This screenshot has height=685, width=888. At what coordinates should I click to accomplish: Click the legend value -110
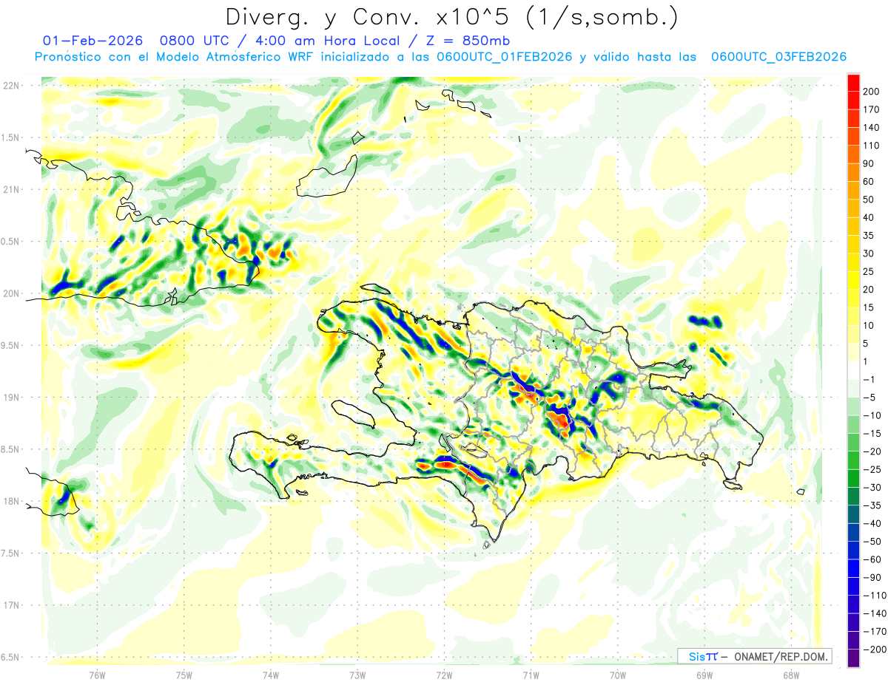click(875, 595)
